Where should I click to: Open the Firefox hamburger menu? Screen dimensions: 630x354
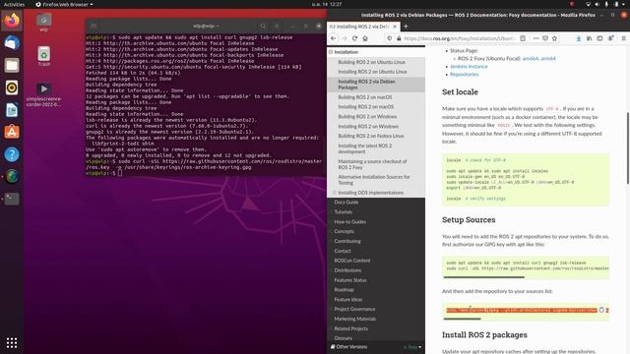click(623, 38)
